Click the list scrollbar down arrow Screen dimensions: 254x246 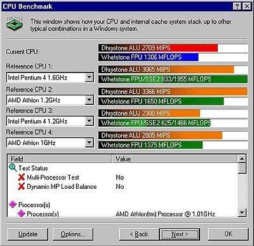point(242,212)
